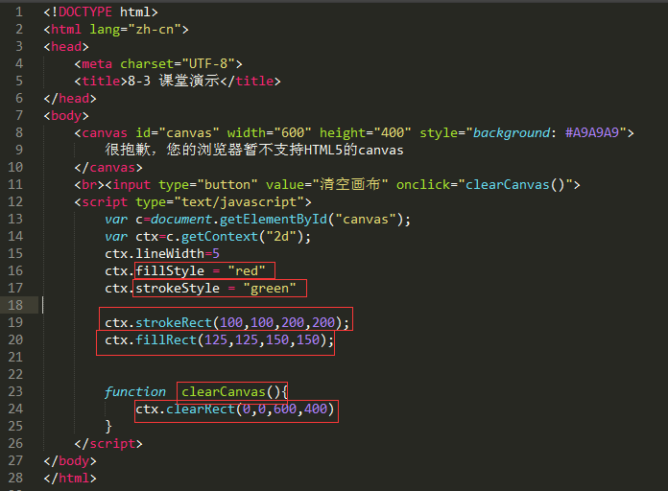668x491 pixels.
Task: Click strokeRect method call
Action: 174,323
